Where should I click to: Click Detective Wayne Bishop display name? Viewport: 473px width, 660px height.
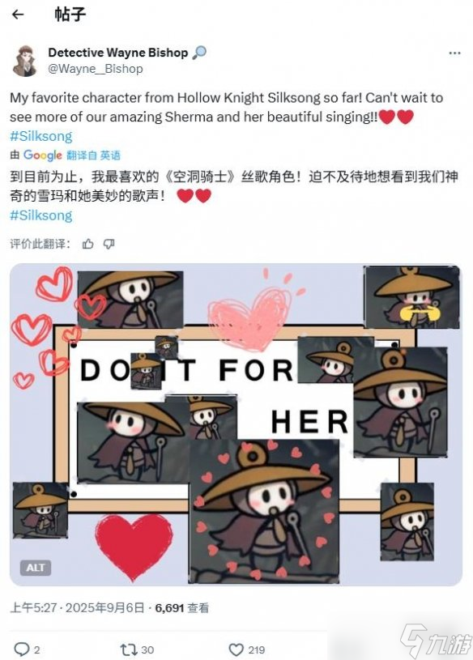click(118, 53)
